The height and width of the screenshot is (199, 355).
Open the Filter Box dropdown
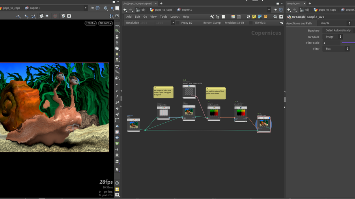pos(336,49)
